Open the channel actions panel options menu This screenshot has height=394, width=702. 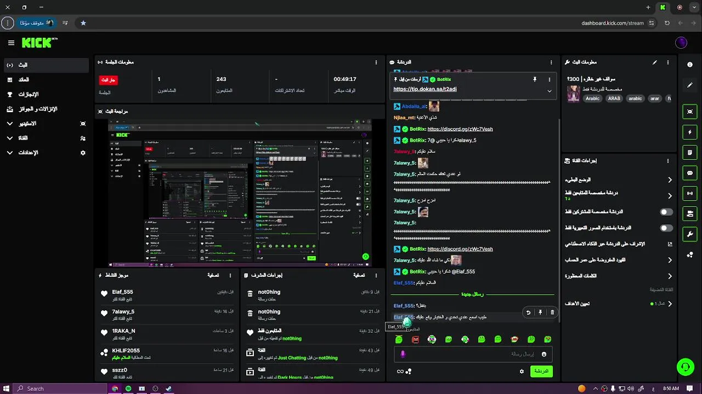[x=668, y=161]
